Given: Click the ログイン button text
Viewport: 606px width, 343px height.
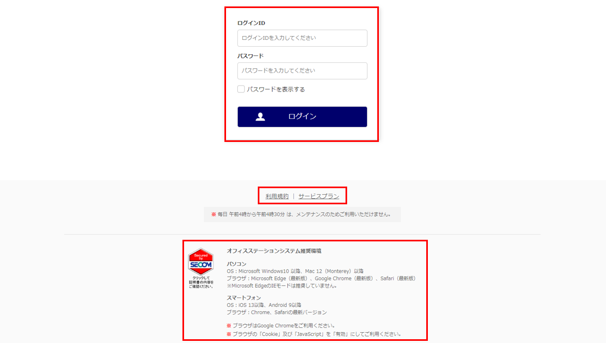Looking at the screenshot, I should 302,116.
